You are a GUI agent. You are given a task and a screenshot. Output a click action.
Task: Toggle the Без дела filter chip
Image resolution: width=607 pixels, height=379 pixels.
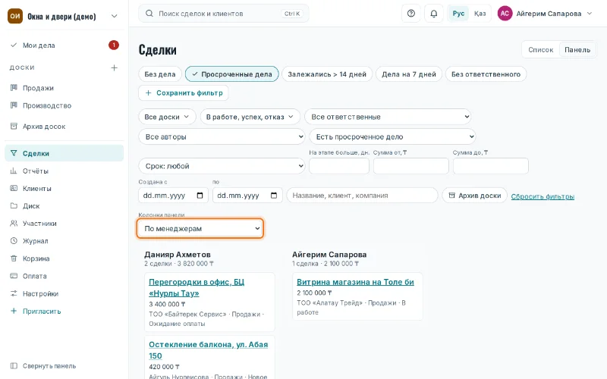160,74
